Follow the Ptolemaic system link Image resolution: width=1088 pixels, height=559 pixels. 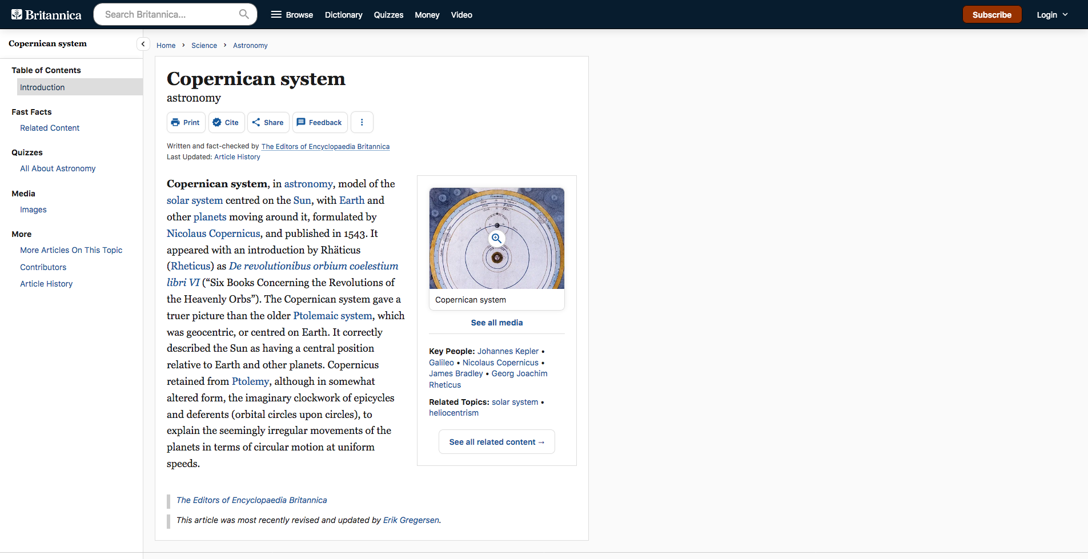pyautogui.click(x=332, y=316)
